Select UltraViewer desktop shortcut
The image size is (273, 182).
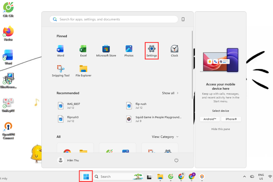click(x=8, y=81)
